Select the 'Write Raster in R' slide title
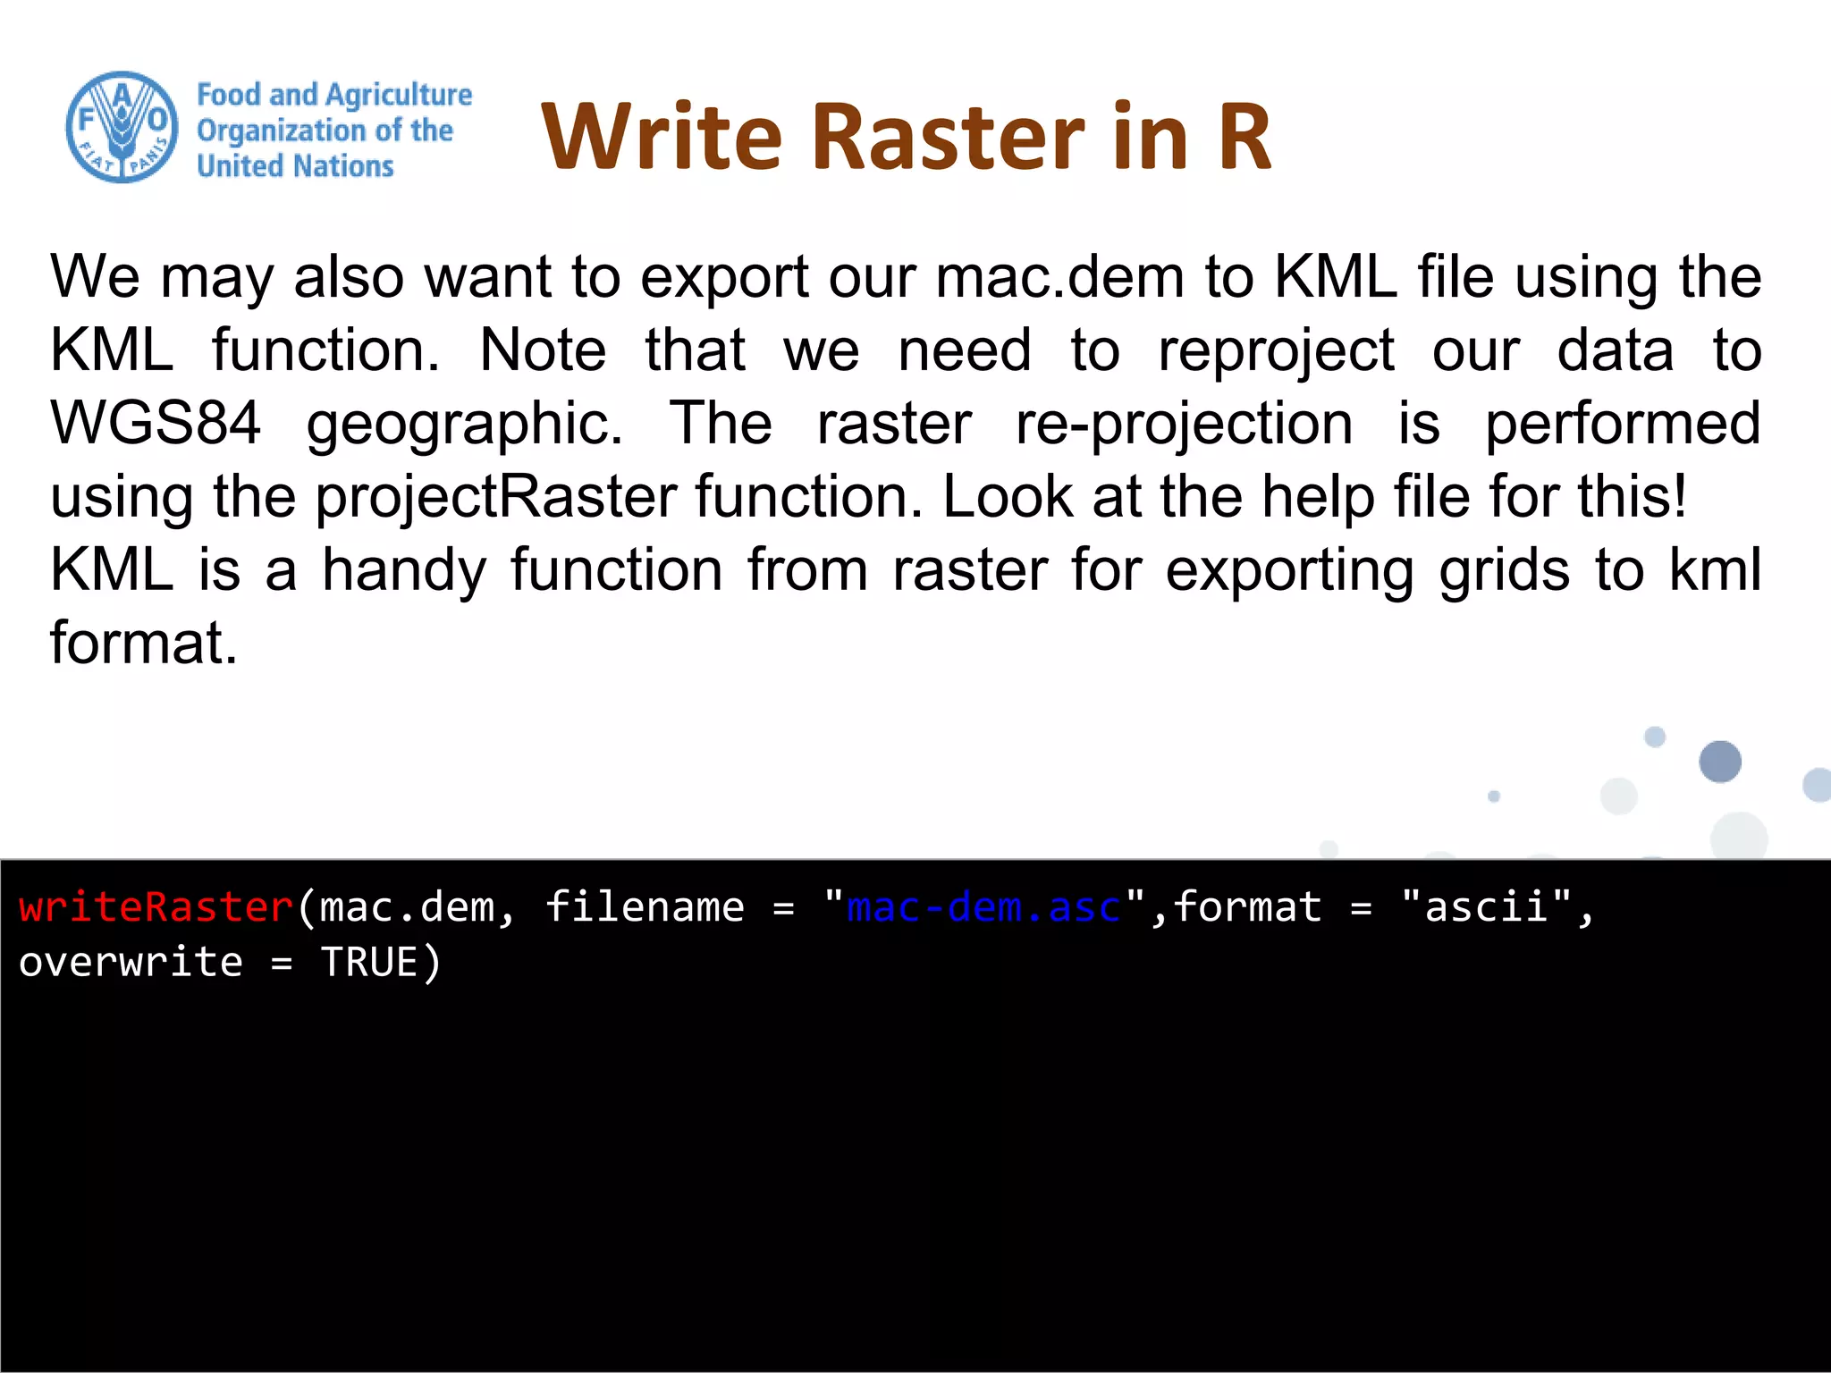The width and height of the screenshot is (1831, 1373). [x=907, y=136]
